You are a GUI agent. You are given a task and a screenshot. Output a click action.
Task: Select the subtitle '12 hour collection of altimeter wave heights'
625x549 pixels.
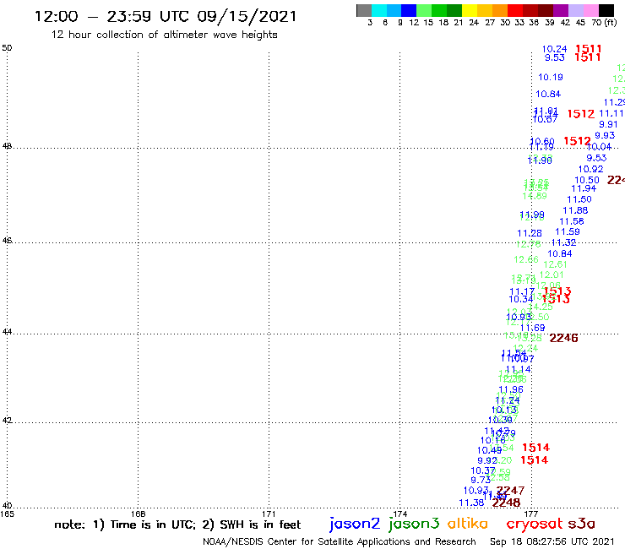164,35
